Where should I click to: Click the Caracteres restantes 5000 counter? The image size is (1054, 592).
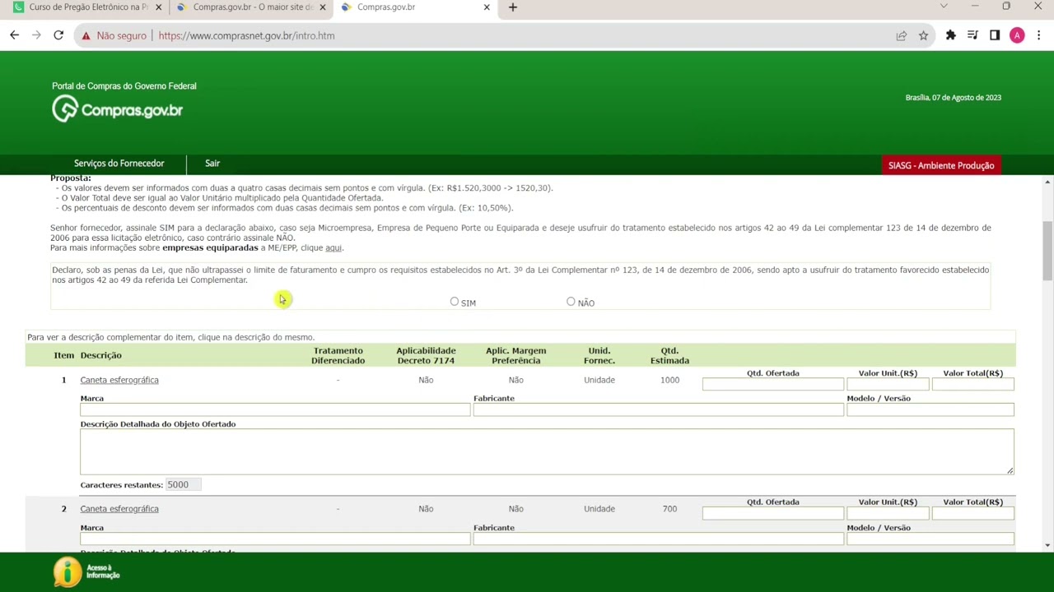coord(183,484)
